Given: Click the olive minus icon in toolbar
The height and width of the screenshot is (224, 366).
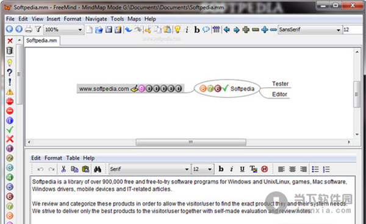Looking at the screenshot, I should 256,30.
